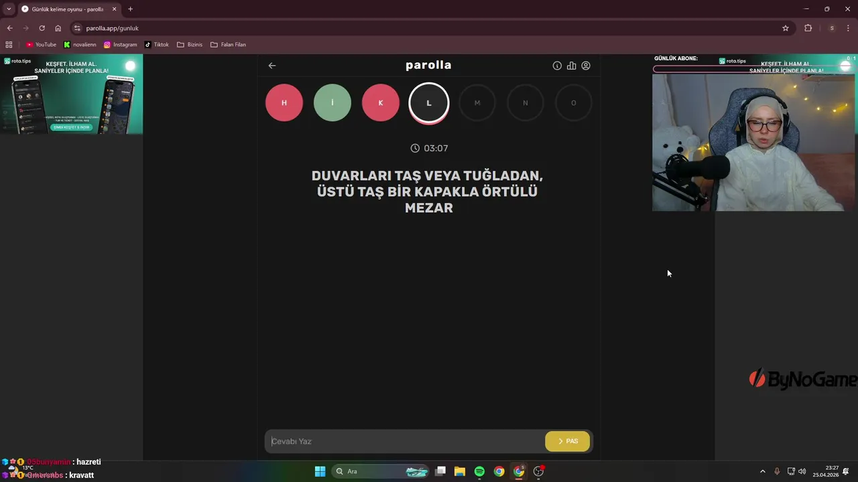Select the dimmed M letter circle
Viewport: 858px width, 482px height.
(x=477, y=103)
